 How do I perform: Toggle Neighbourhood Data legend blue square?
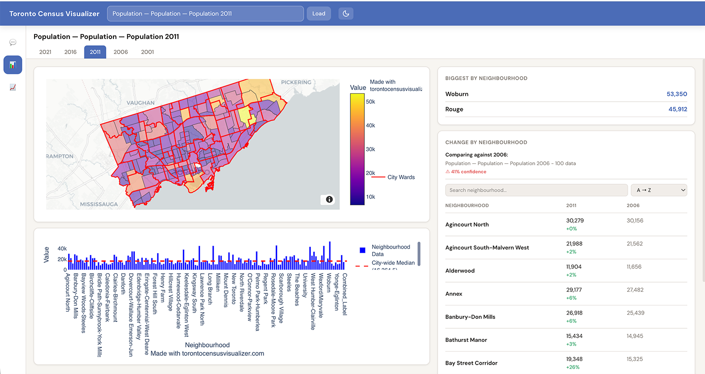click(363, 250)
